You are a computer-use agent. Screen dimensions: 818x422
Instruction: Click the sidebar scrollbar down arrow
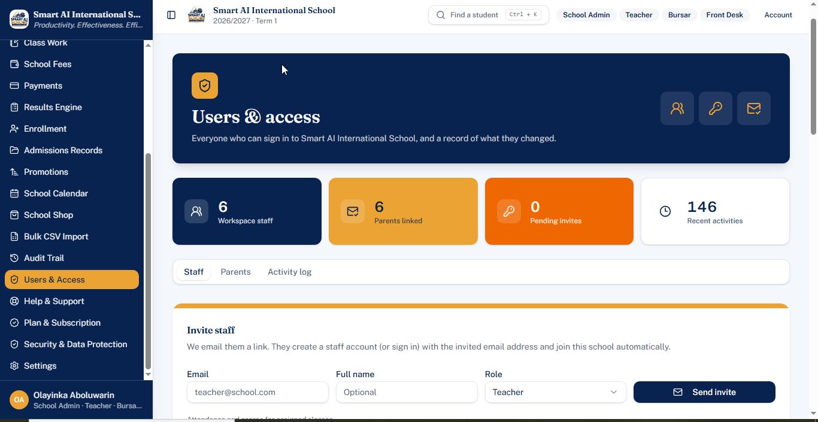tap(149, 375)
